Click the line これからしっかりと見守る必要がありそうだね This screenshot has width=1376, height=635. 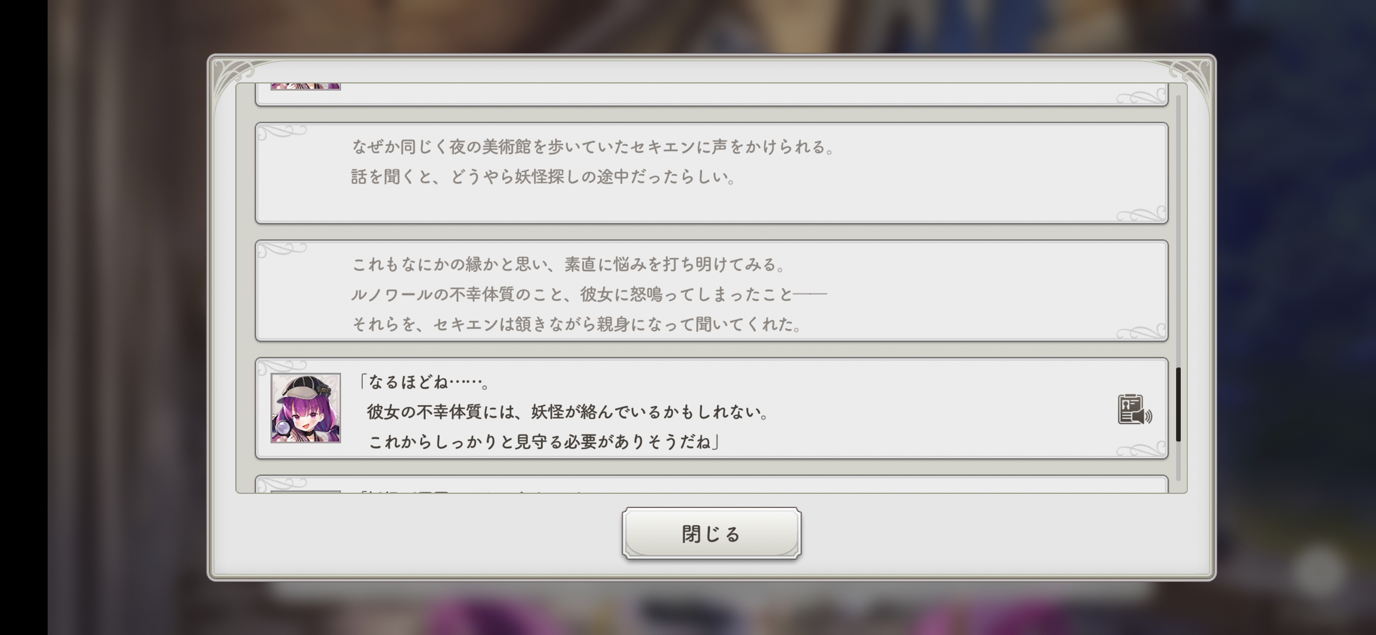coord(544,442)
